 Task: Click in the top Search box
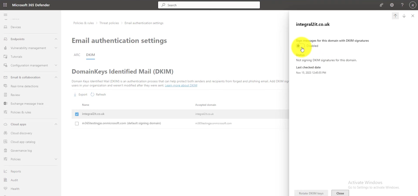(209, 5)
